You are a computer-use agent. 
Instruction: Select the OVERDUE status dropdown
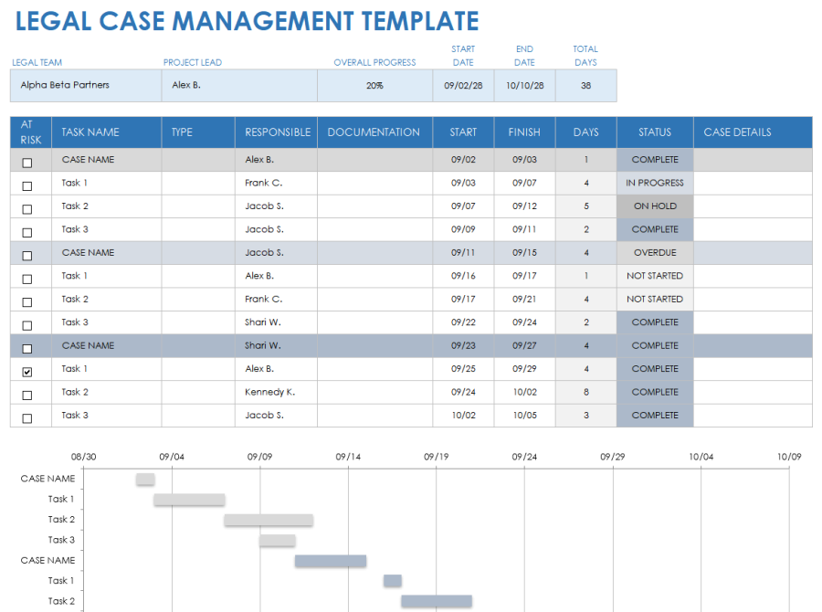click(x=654, y=252)
